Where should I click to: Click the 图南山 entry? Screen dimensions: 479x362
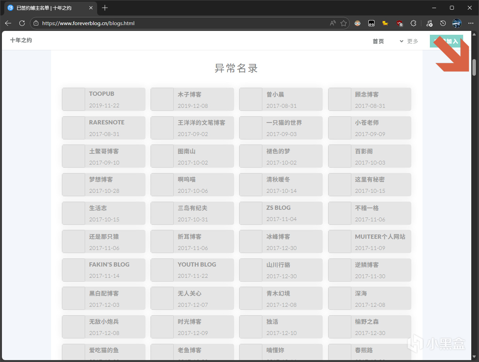tap(192, 156)
